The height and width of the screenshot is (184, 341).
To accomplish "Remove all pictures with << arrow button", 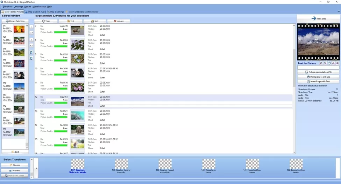I will coord(31,45).
